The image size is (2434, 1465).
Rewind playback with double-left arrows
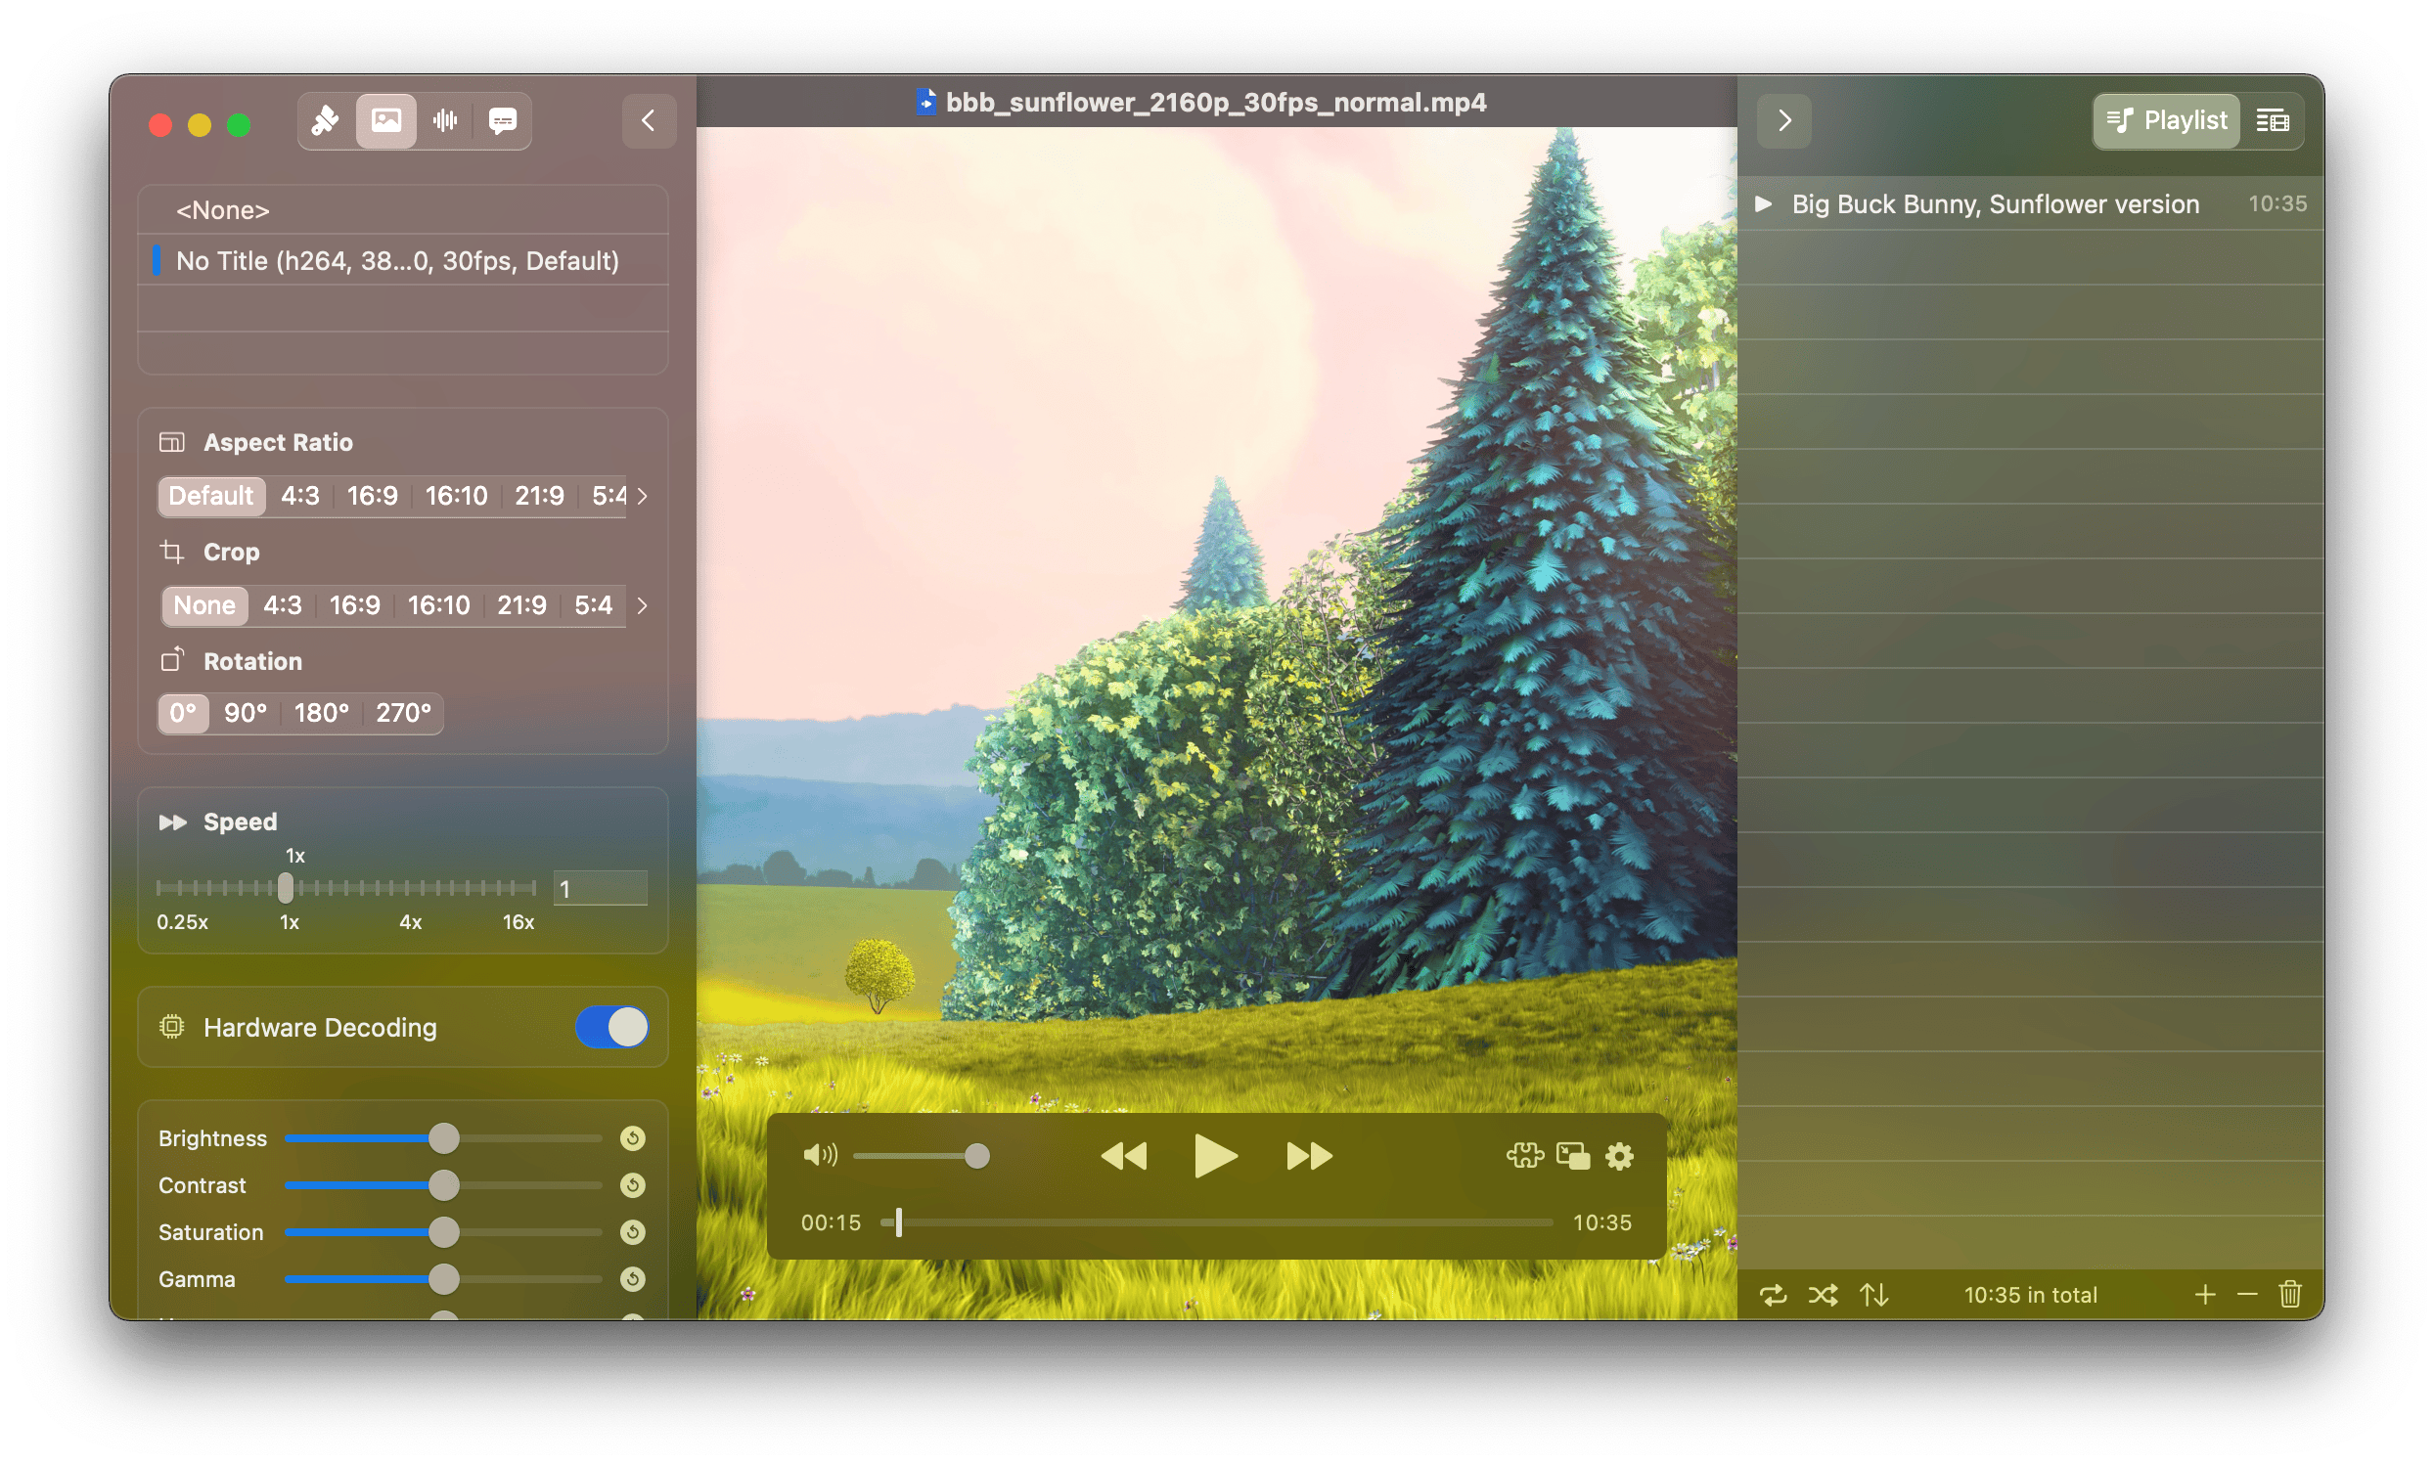1124,1156
